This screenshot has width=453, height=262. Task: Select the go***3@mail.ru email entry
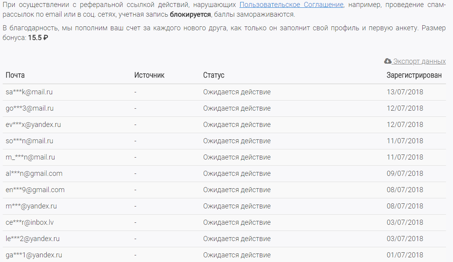(x=30, y=108)
